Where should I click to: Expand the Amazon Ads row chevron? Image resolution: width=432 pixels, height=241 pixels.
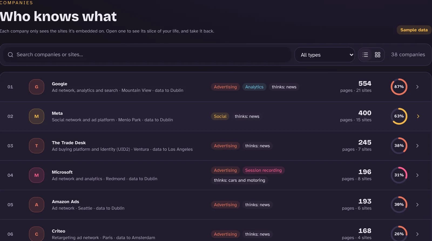coord(417,205)
